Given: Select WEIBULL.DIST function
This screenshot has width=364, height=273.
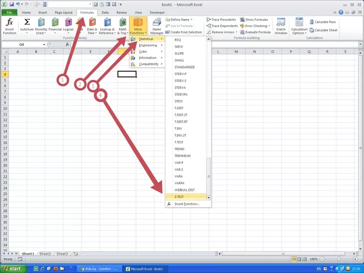Looking at the screenshot, I should coord(186,190).
